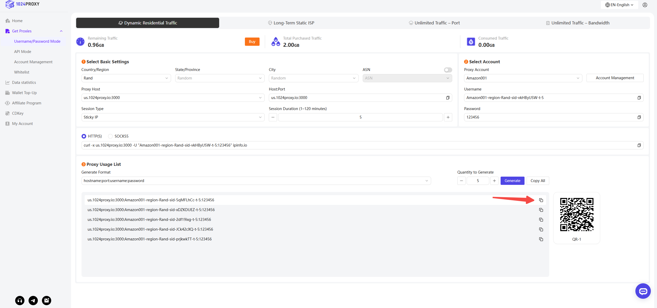Click the orange Buy button
657x308 pixels.
click(252, 42)
